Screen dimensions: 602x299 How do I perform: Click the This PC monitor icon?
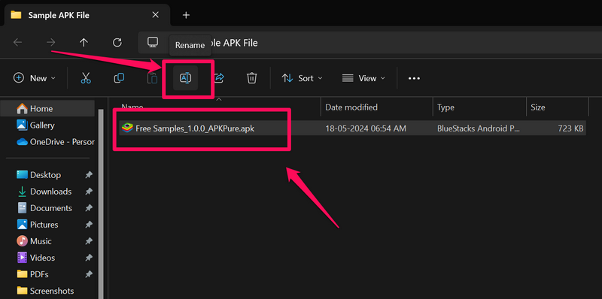click(153, 42)
